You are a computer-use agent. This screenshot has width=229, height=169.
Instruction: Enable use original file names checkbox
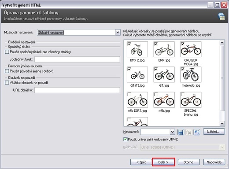click(7, 71)
